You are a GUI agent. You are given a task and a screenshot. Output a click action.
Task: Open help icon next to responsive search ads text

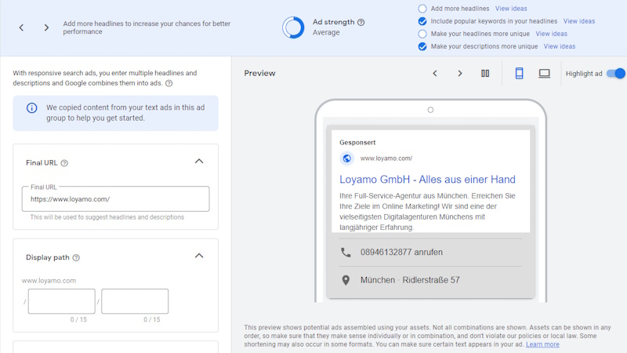click(169, 83)
